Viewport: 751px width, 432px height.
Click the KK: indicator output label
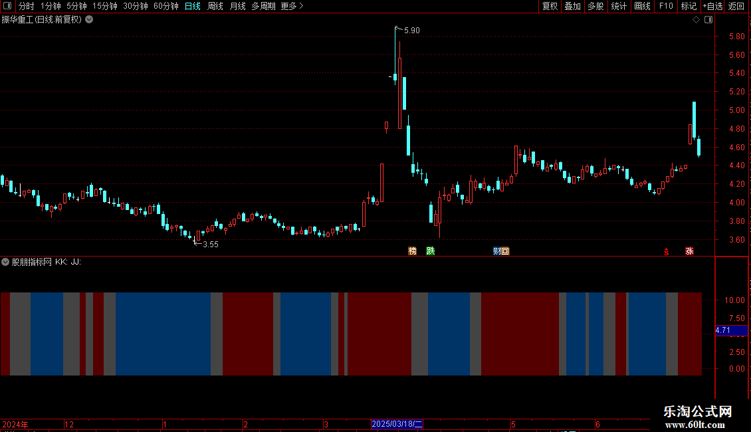click(61, 262)
